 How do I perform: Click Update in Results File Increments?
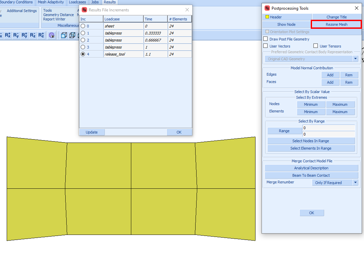[92, 132]
